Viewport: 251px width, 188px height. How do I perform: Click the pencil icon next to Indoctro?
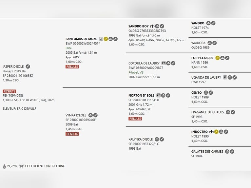pyautogui.click(x=226, y=132)
